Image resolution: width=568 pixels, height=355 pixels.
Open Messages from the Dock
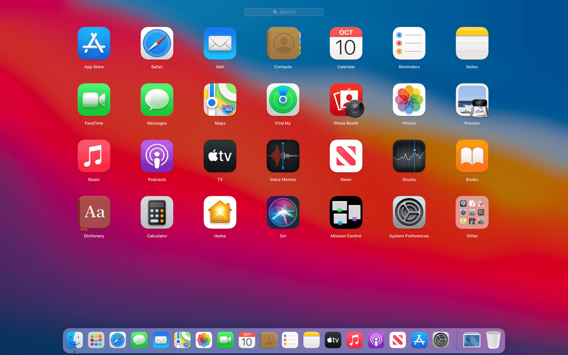(139, 340)
